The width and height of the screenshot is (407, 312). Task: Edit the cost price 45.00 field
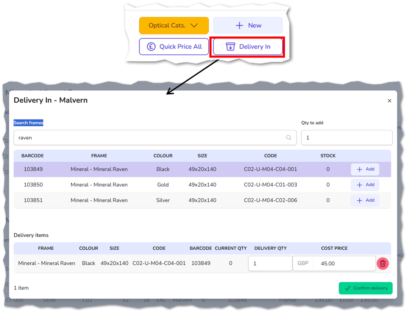coord(344,264)
